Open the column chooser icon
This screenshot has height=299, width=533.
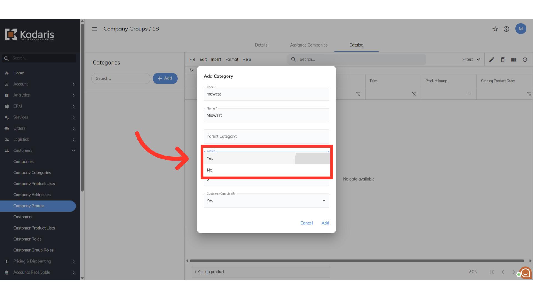tap(514, 60)
